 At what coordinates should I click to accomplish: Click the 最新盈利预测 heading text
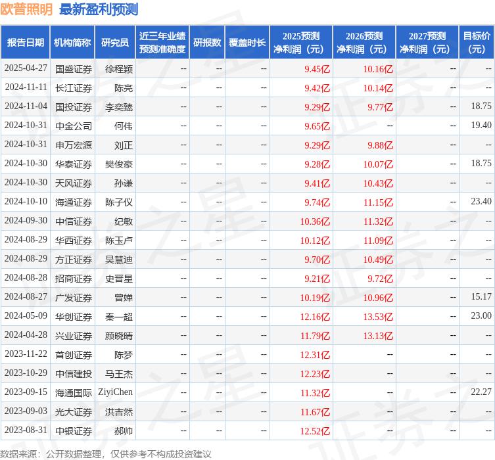coord(99,10)
